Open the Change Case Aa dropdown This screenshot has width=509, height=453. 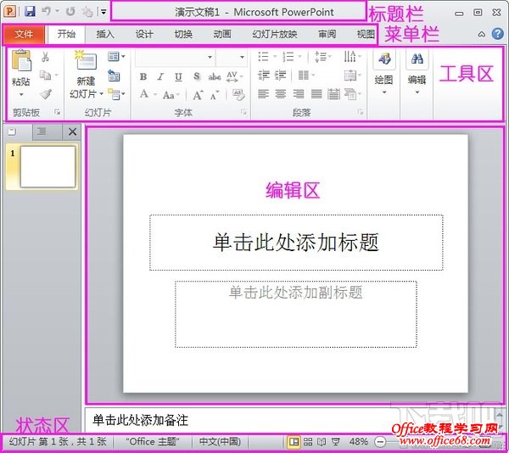click(171, 95)
